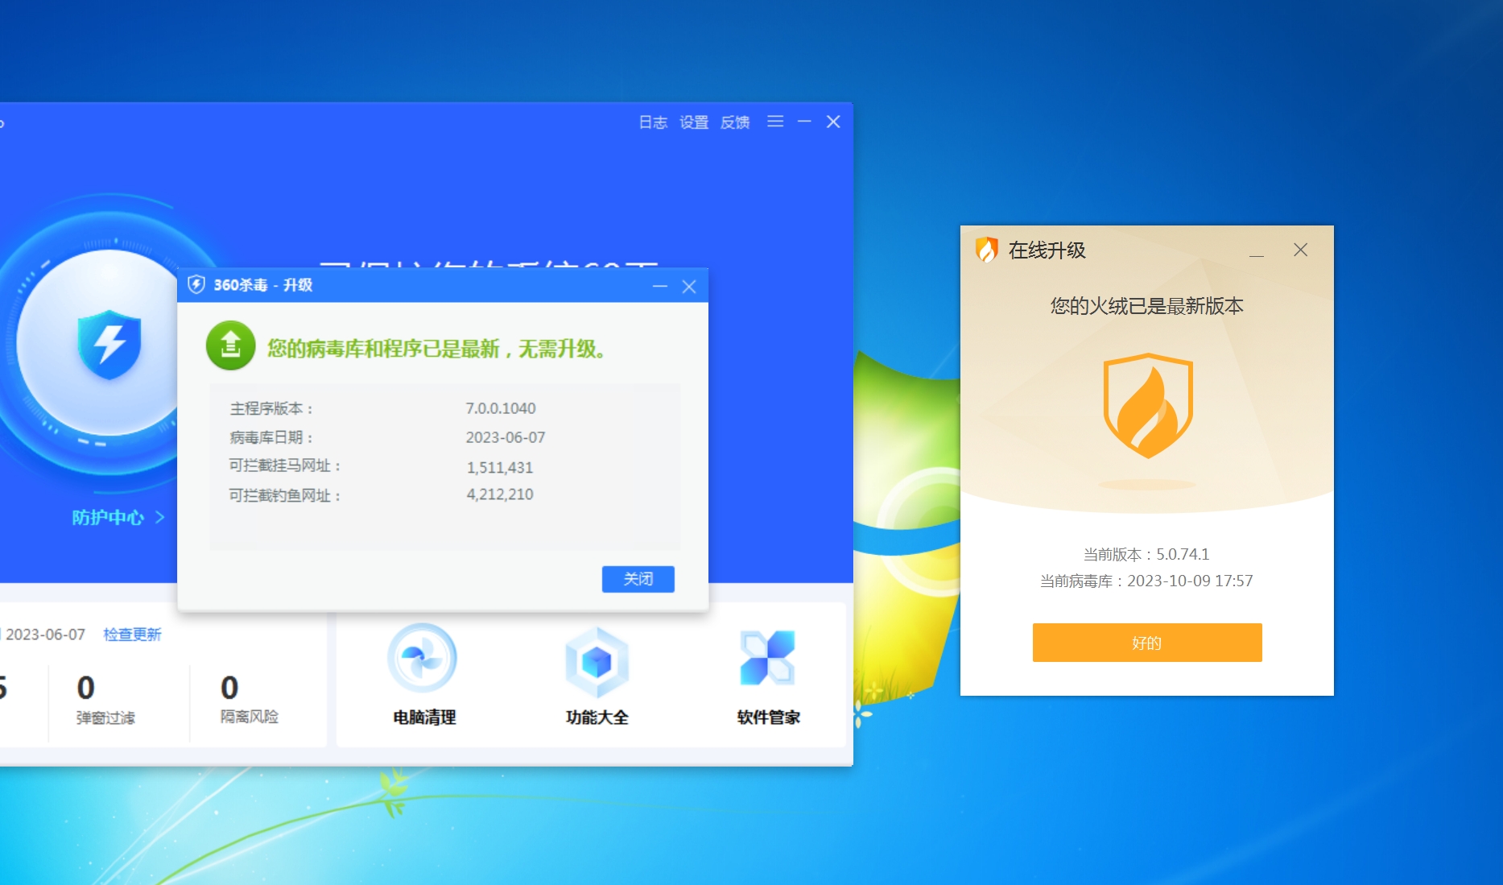Click 检查更新 link

click(132, 635)
